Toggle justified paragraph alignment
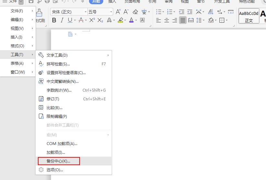 point(183,20)
